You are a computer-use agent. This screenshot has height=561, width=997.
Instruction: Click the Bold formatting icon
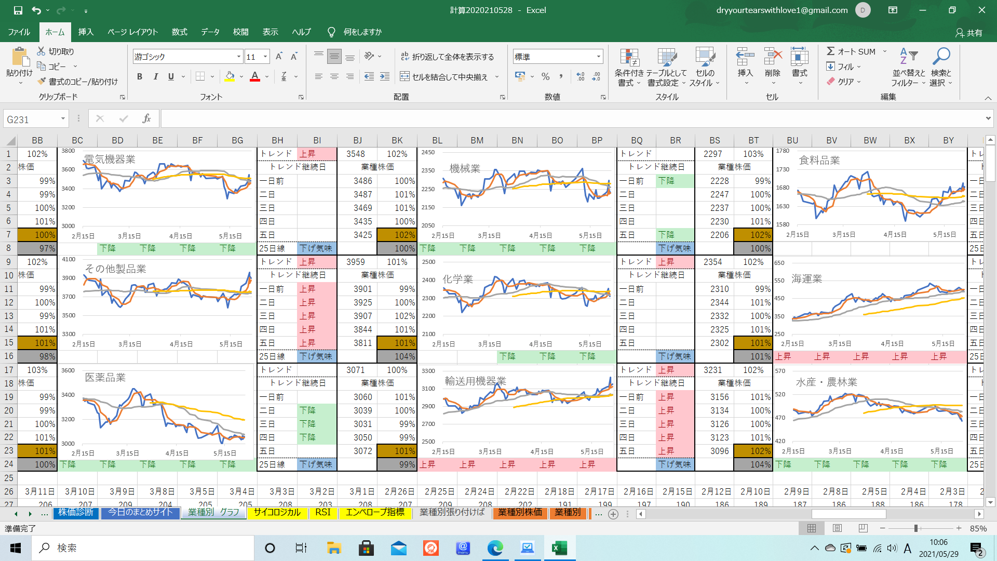tap(139, 77)
